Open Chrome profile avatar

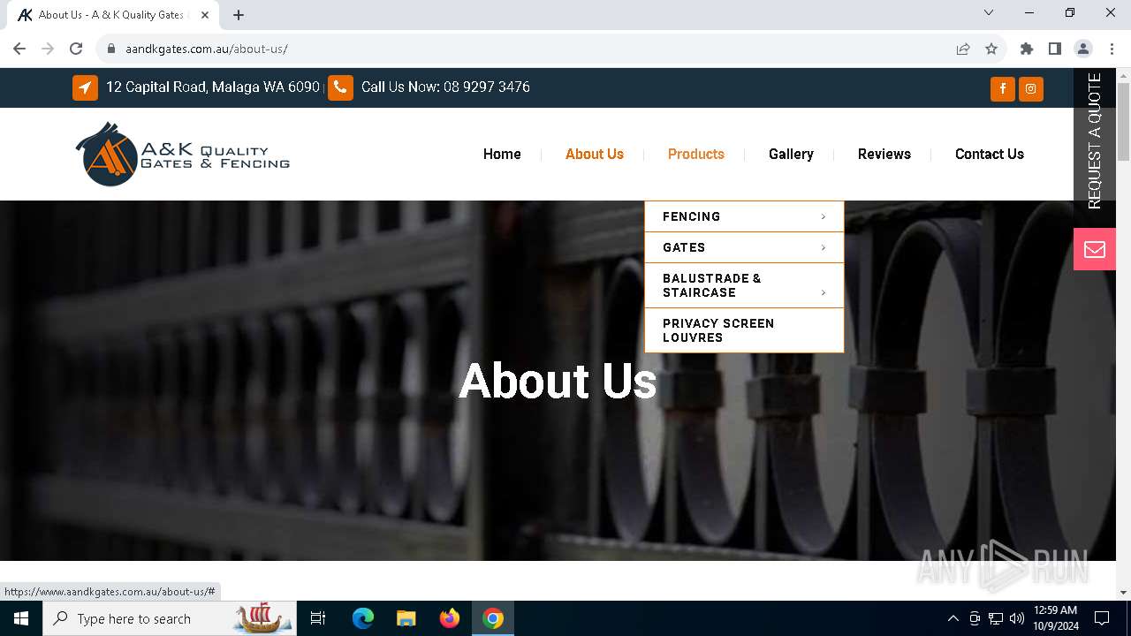pos(1083,49)
